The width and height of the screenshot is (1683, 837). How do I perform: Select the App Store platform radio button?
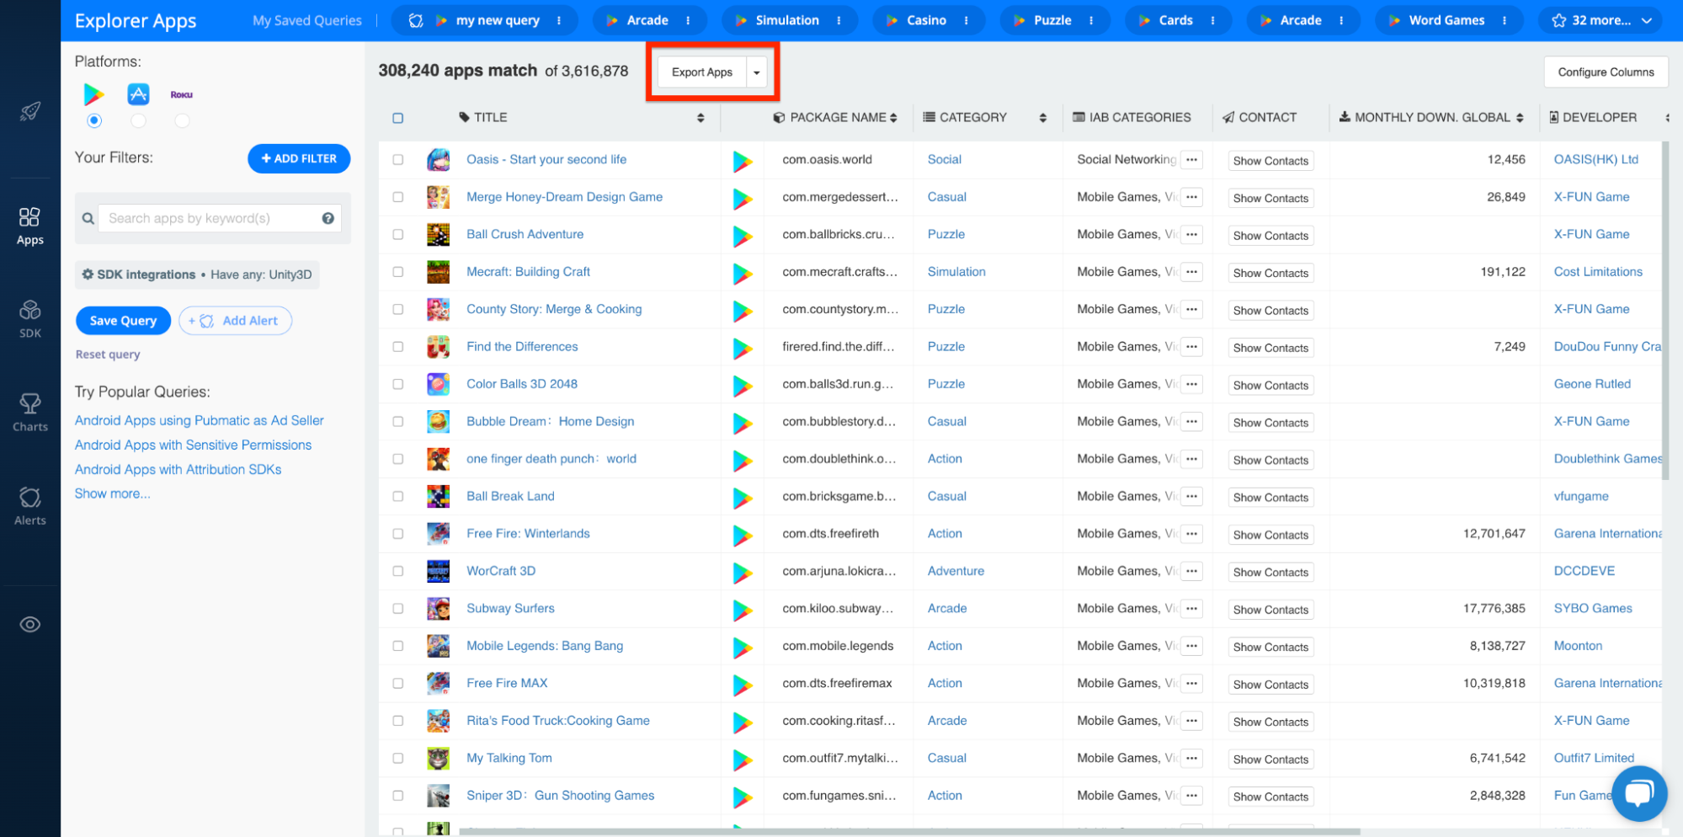click(138, 121)
